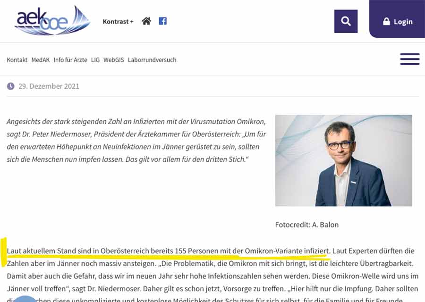Click the aekooe logo

(52, 21)
